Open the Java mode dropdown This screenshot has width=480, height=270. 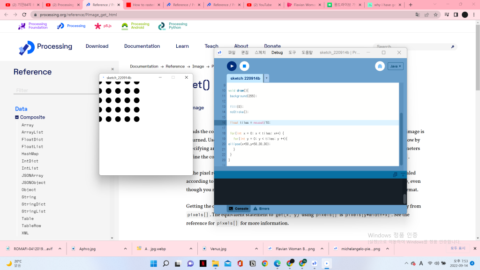395,66
